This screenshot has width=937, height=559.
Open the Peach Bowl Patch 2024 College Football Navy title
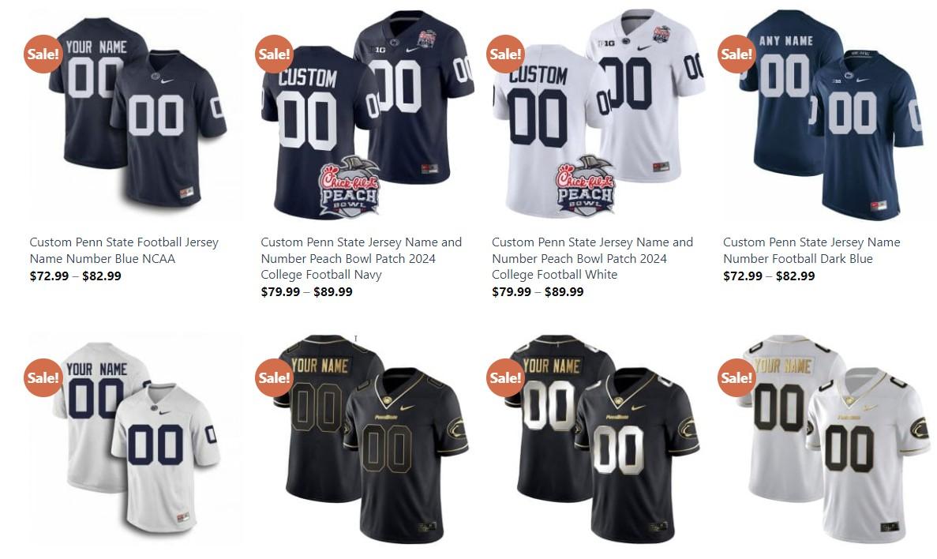pyautogui.click(x=361, y=258)
